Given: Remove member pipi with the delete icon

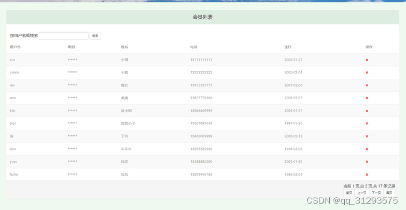Looking at the screenshot, I should coord(367,123).
